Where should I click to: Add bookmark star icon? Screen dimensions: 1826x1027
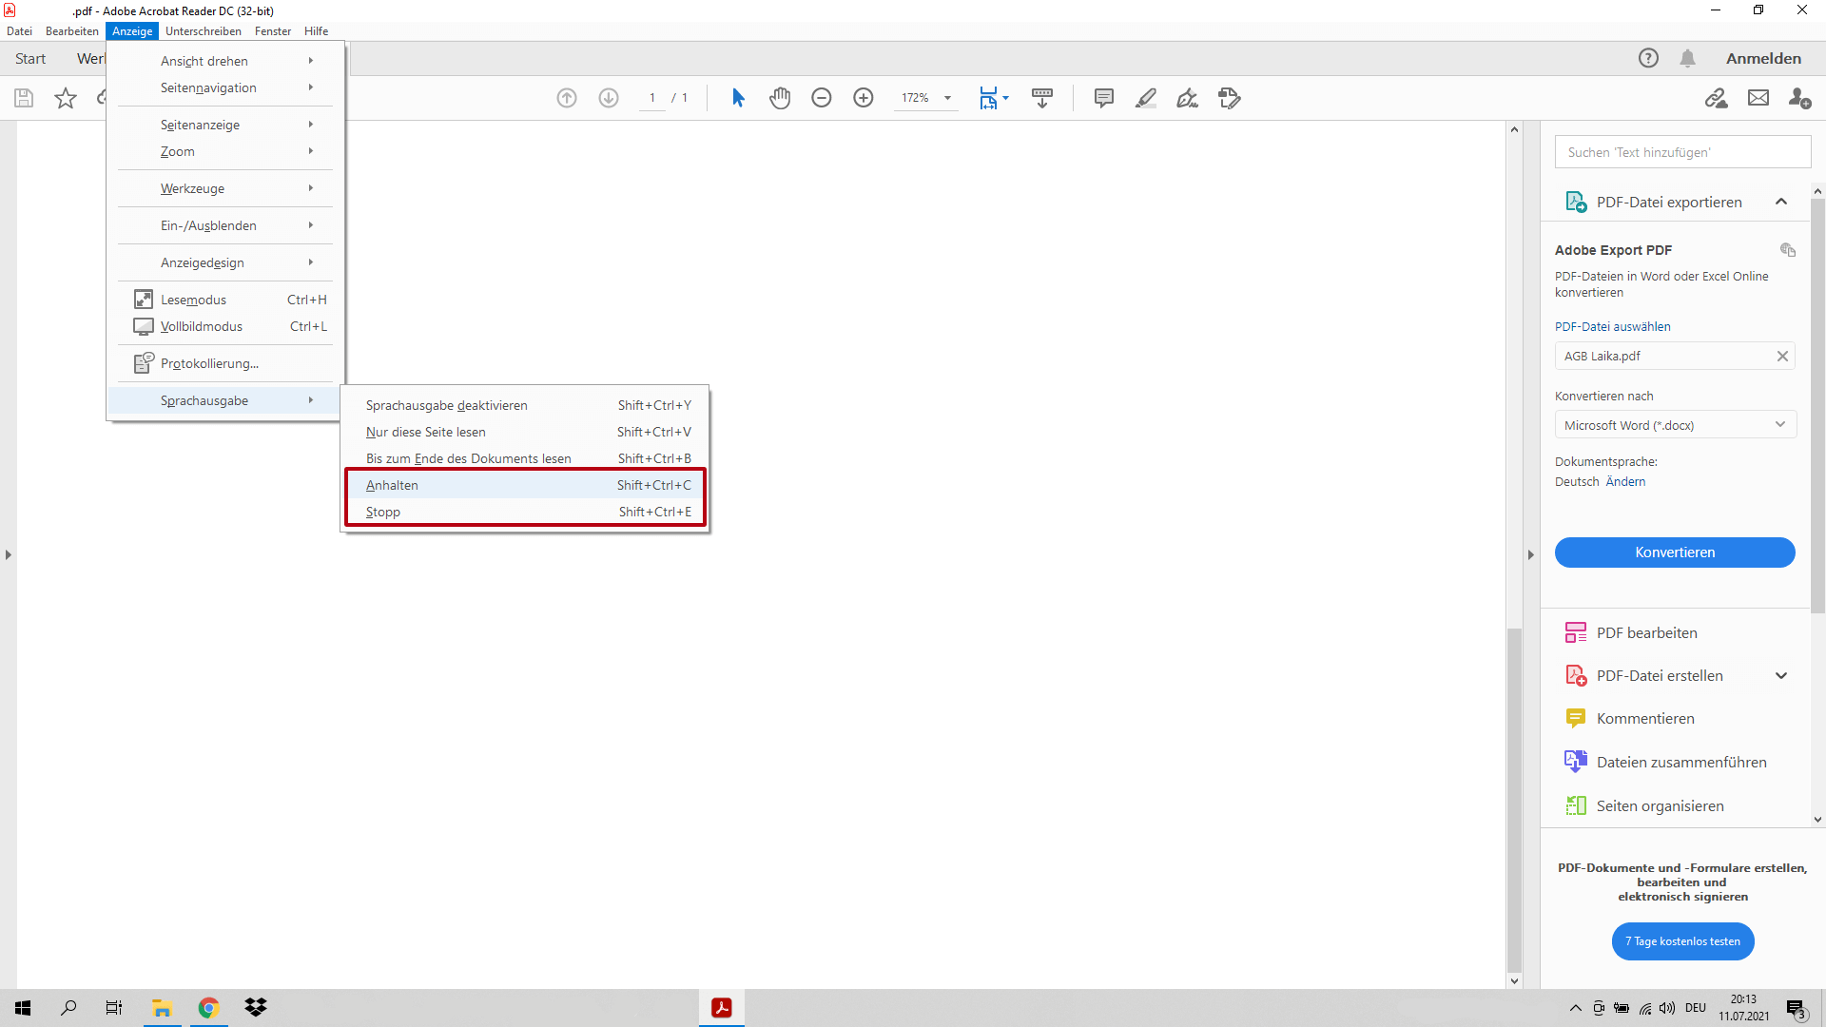(66, 98)
